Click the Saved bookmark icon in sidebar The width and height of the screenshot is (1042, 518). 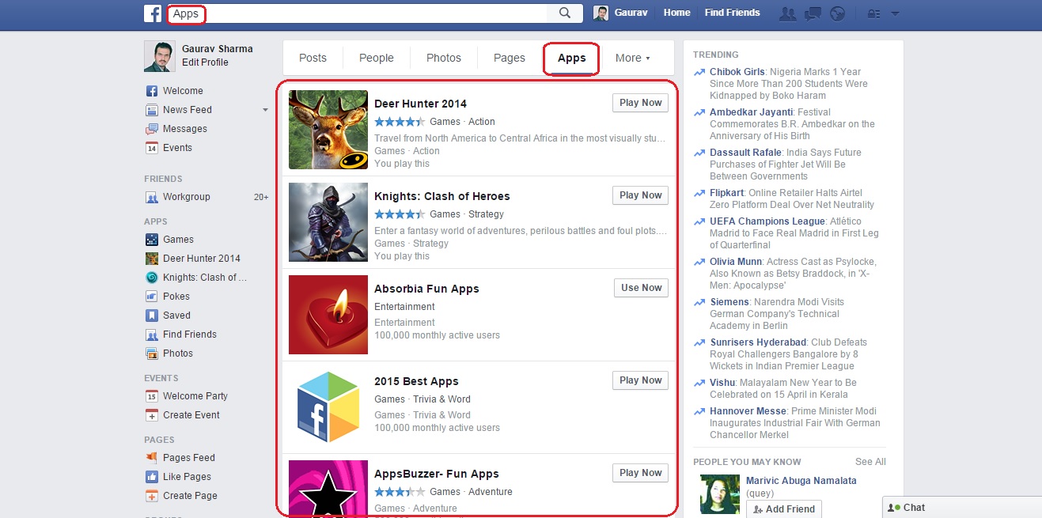(152, 316)
